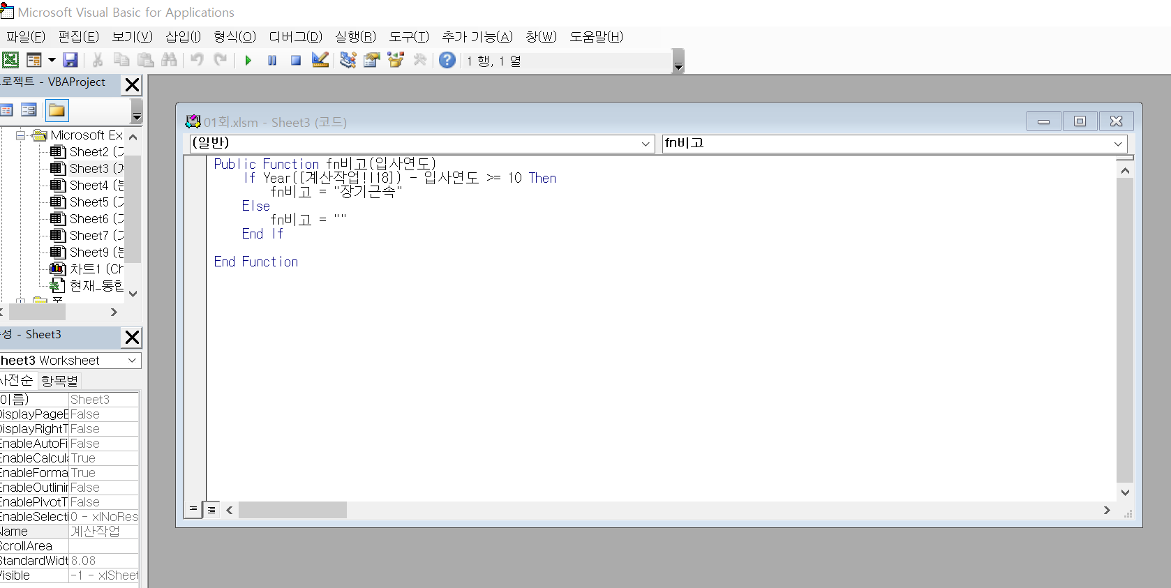The width and height of the screenshot is (1171, 588).
Task: Open the Properties Window toolbar icon
Action: (x=371, y=60)
